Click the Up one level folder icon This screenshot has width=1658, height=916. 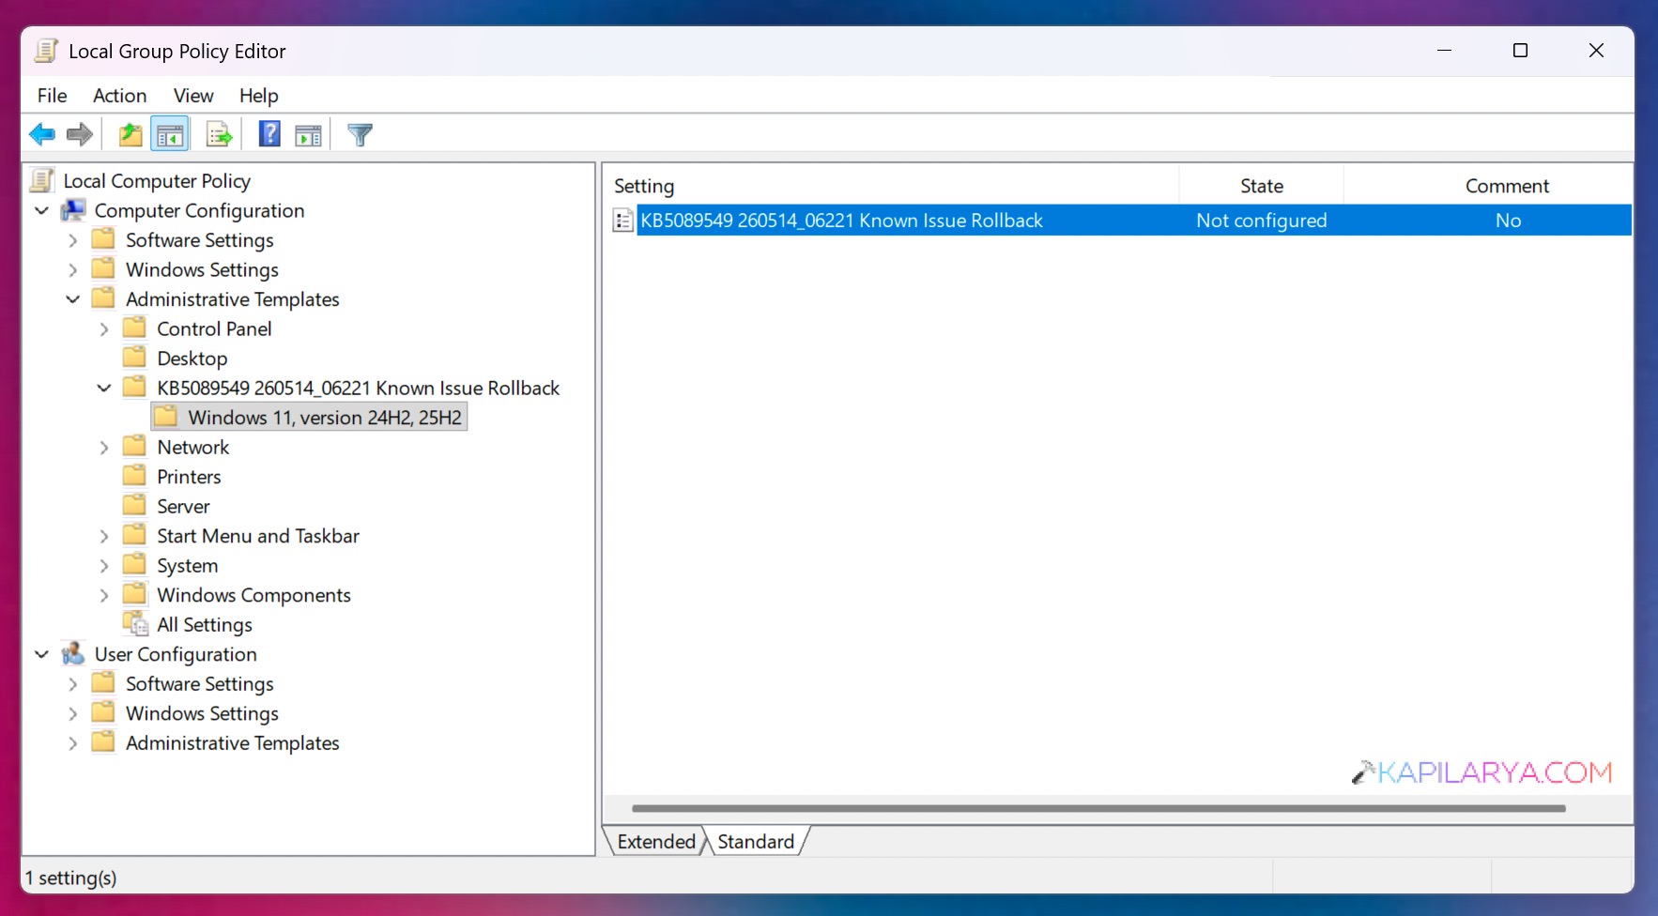point(130,134)
